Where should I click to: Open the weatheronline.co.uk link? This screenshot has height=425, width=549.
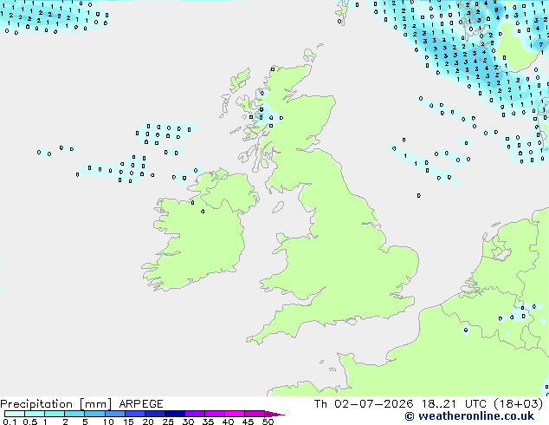469,416
